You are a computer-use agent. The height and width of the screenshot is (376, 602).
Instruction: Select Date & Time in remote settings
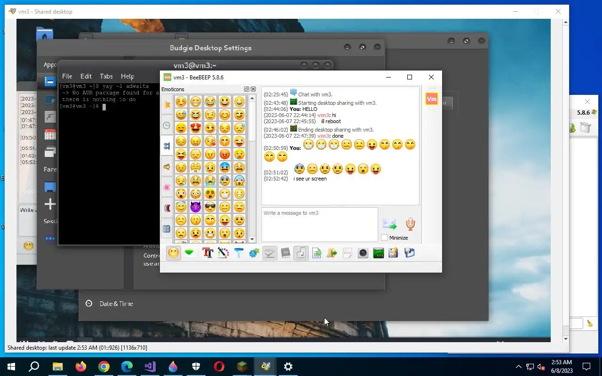click(x=116, y=304)
